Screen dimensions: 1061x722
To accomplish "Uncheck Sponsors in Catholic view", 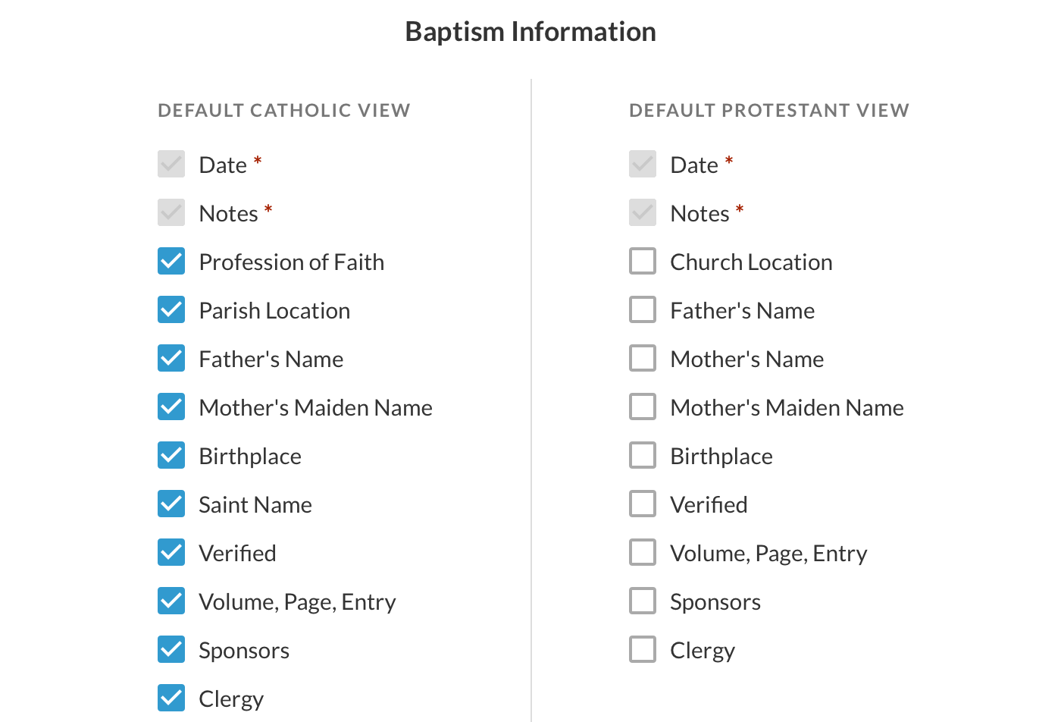I will pos(171,649).
